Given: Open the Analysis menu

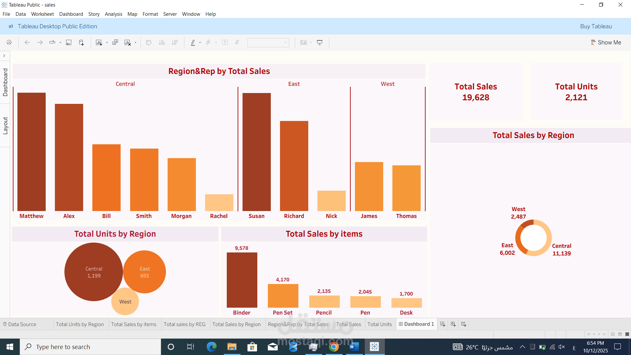Looking at the screenshot, I should pos(113,14).
